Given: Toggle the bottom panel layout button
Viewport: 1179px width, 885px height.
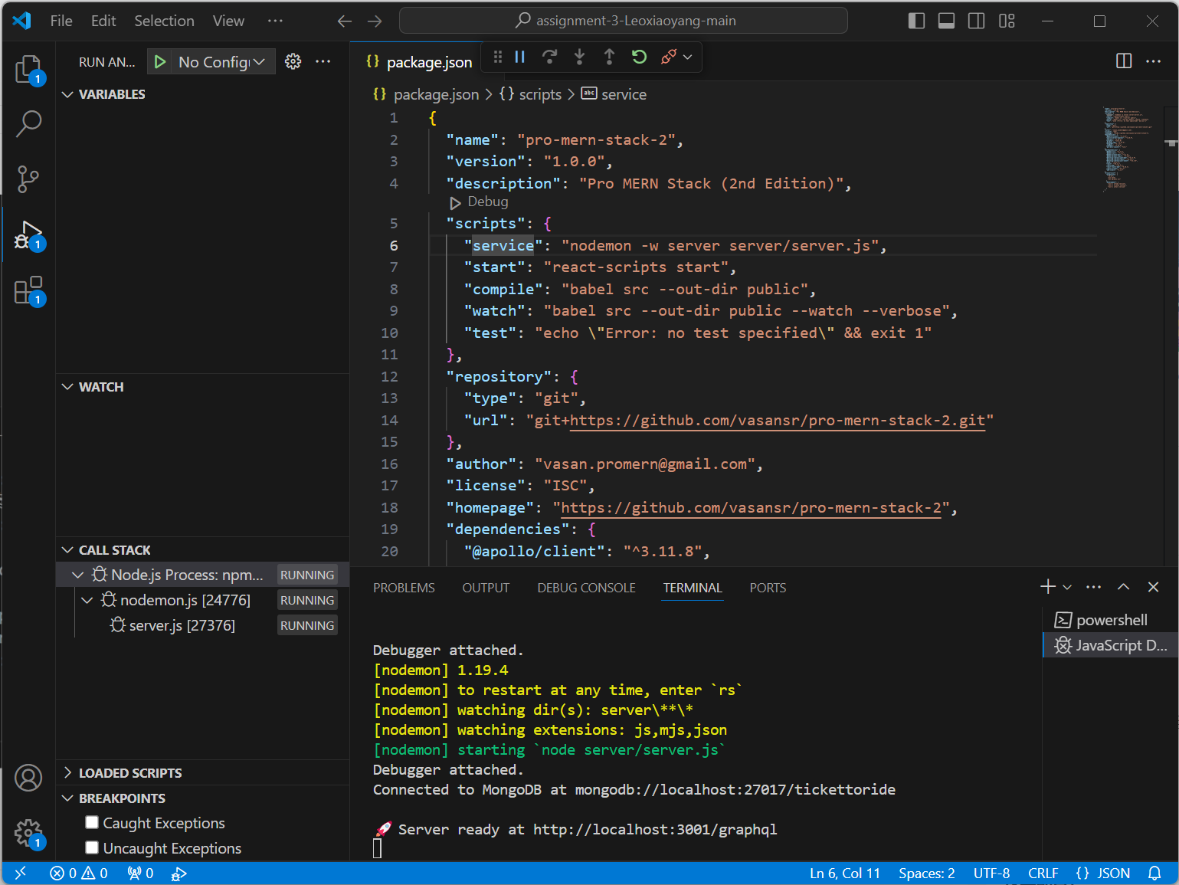Looking at the screenshot, I should point(946,21).
